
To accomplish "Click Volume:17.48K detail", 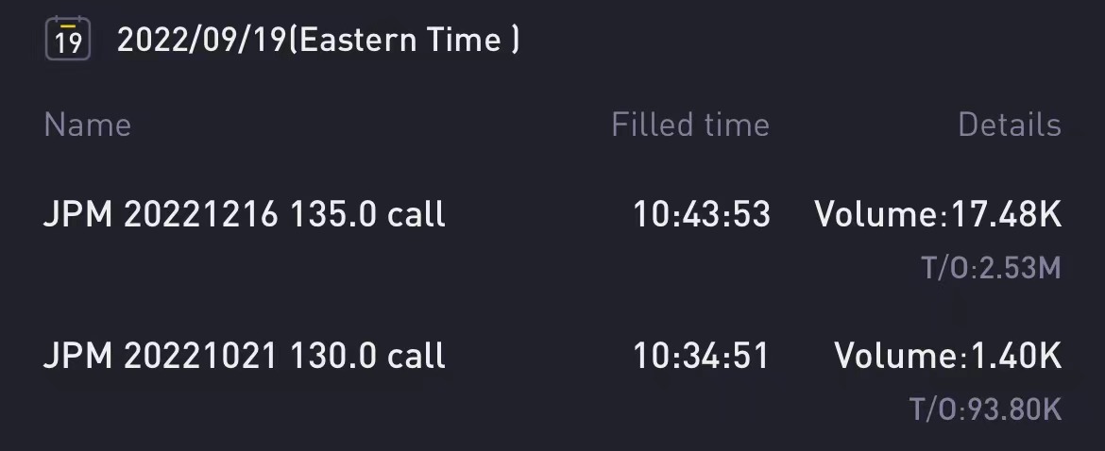I will 938,214.
